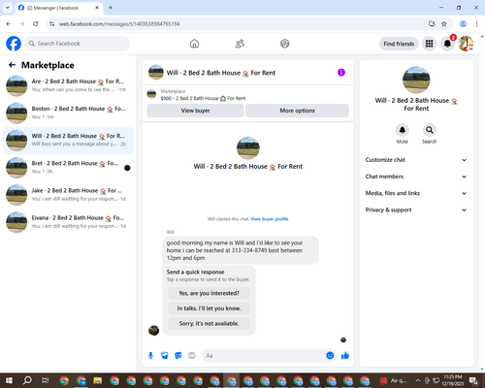Open the View buyer profile link
The height and width of the screenshot is (388, 485).
(270, 219)
